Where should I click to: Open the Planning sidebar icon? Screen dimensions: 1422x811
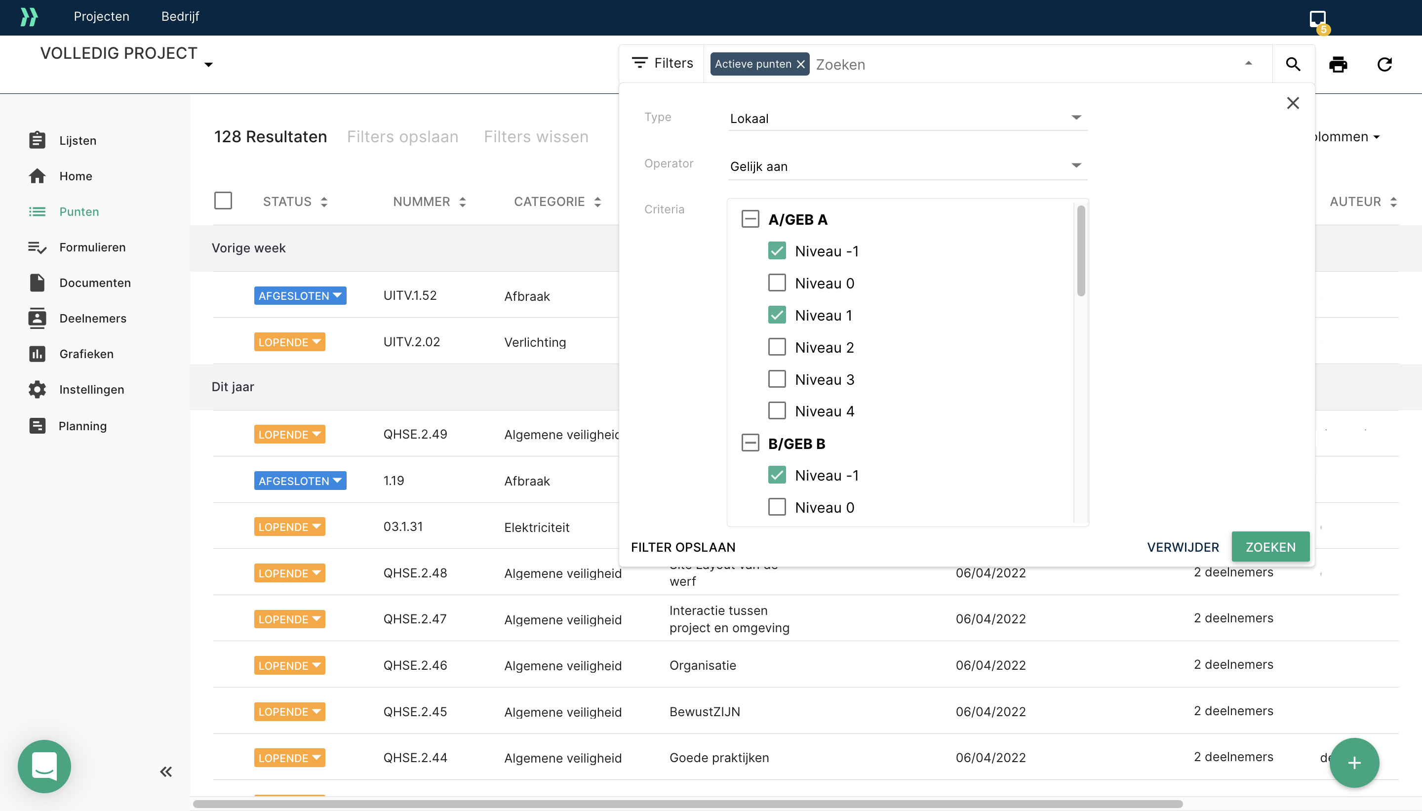point(38,426)
